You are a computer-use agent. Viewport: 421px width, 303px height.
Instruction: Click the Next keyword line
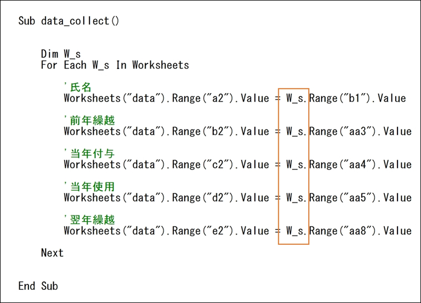coord(52,253)
